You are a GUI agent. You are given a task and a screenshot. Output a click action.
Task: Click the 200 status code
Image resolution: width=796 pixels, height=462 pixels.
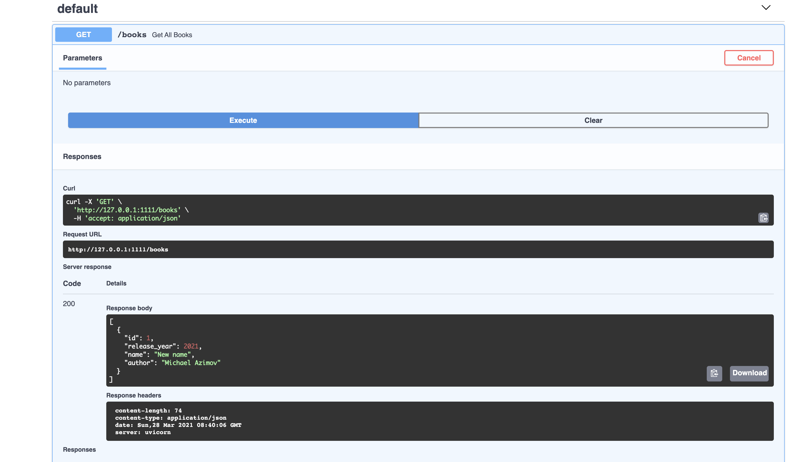point(69,304)
